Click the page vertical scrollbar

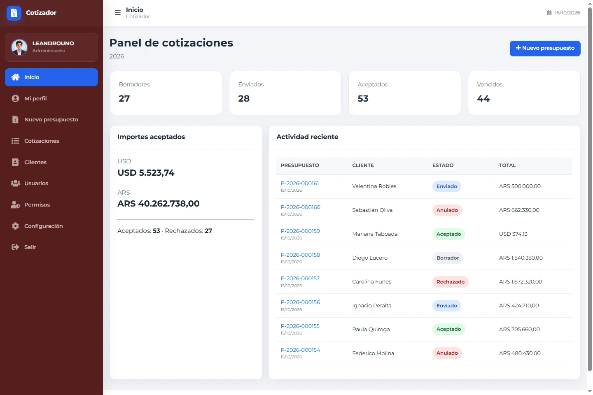(590, 189)
